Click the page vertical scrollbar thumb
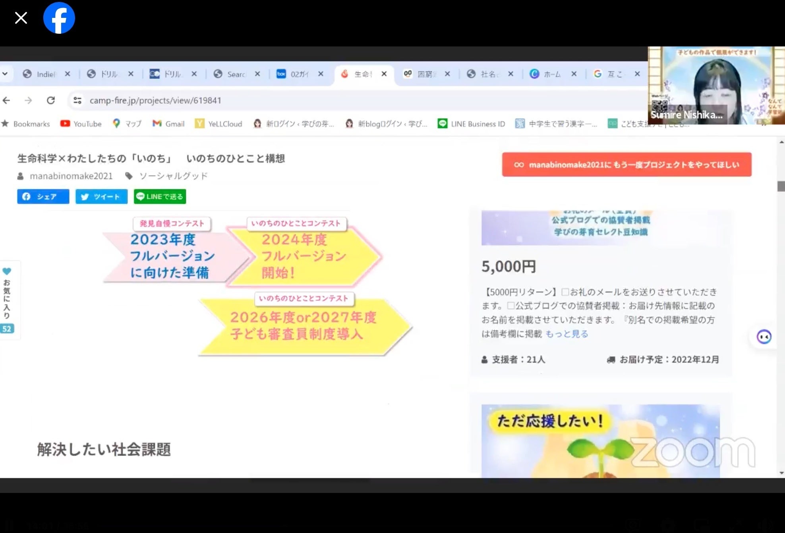Viewport: 785px width, 533px height. (781, 186)
